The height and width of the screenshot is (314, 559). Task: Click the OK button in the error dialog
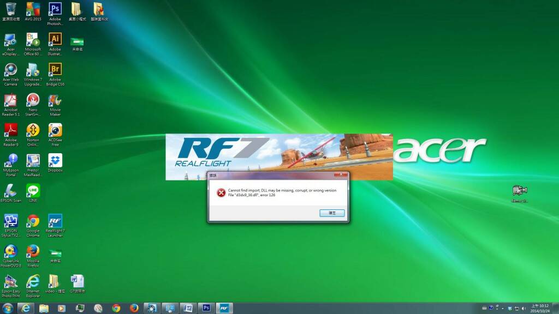tap(332, 213)
